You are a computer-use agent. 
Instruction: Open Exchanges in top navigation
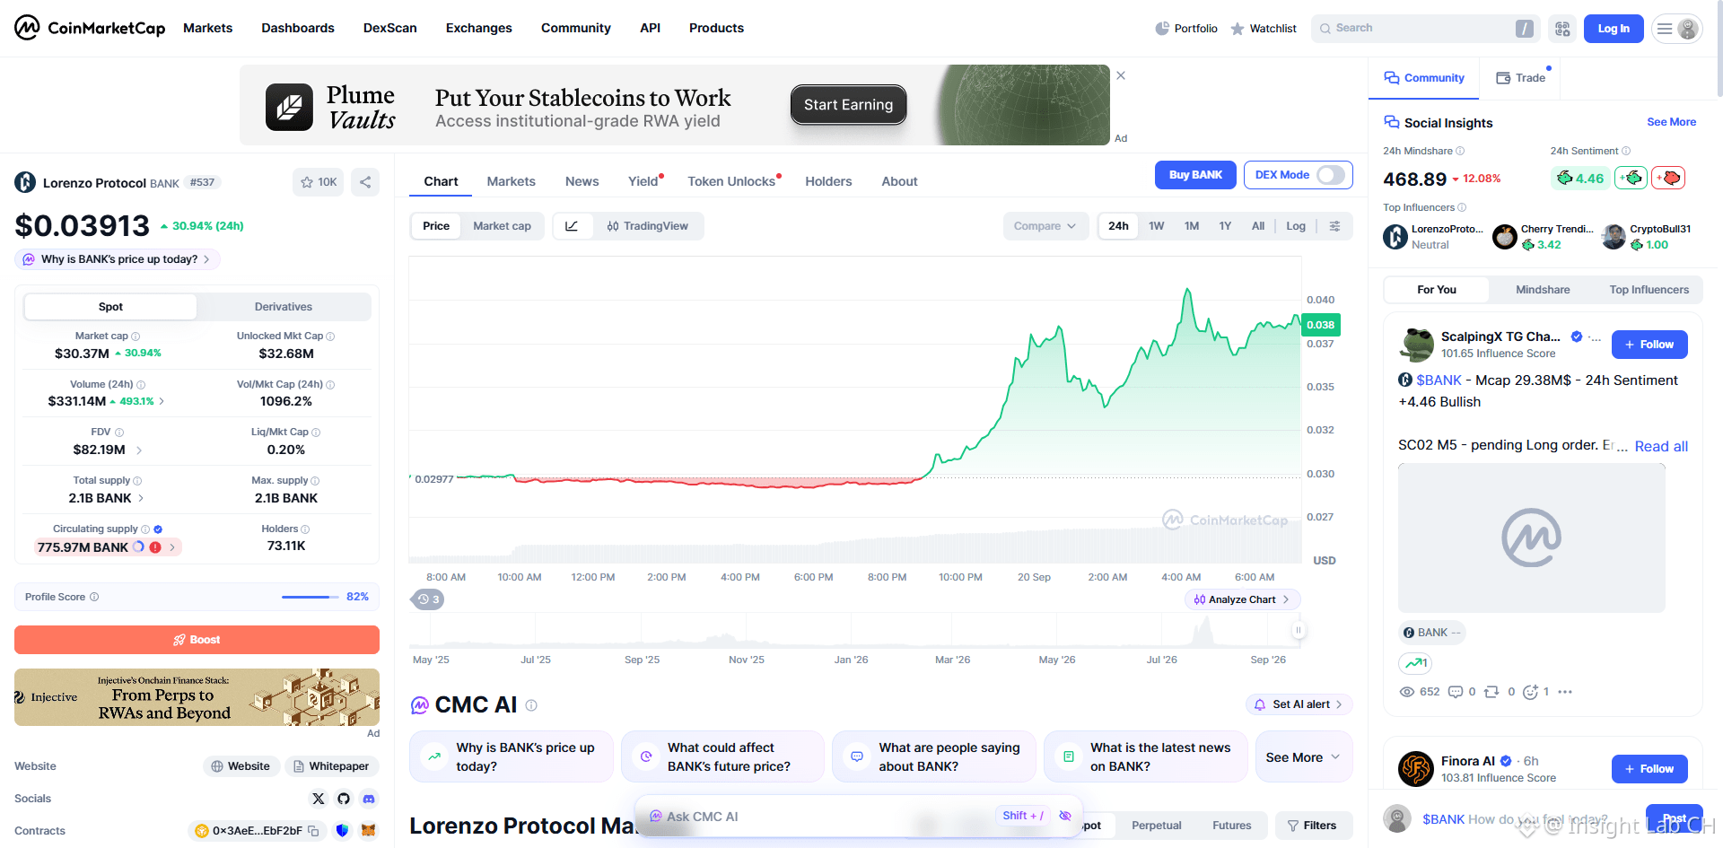coord(479,28)
